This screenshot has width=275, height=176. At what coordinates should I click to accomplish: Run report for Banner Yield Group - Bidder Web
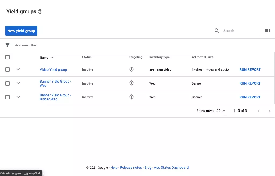(x=250, y=97)
